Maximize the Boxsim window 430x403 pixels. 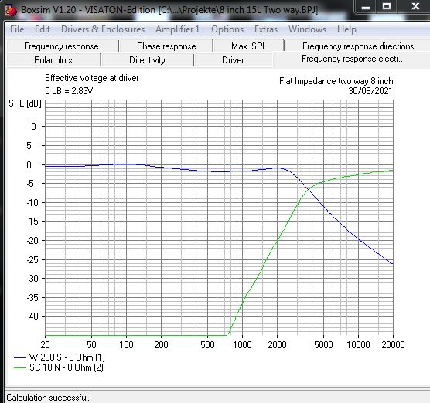click(387, 6)
